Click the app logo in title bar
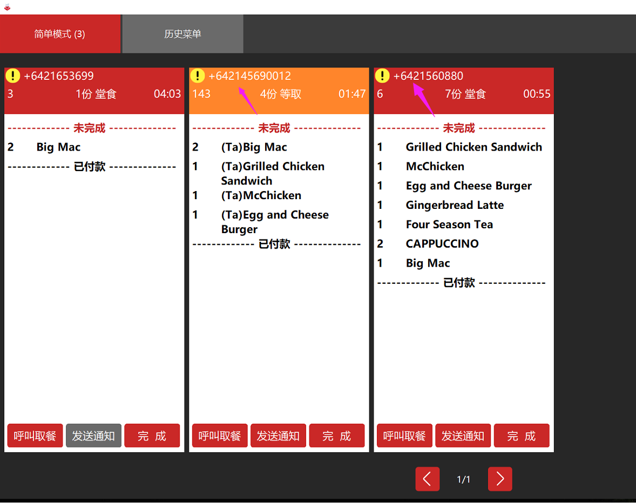 click(7, 7)
